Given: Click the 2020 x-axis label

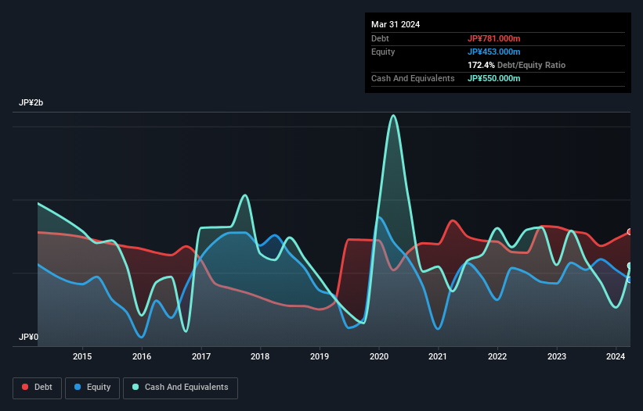Looking at the screenshot, I should (x=379, y=356).
